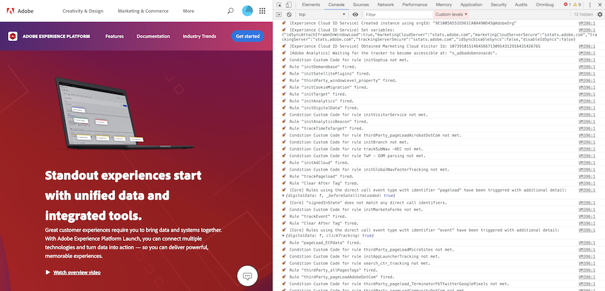Open the Industry Trends nav link
This screenshot has height=291, width=605.
[x=200, y=36]
